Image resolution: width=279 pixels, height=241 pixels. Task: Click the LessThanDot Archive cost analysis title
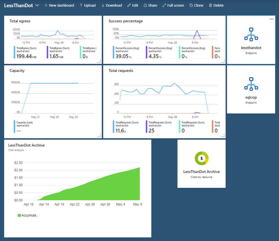tap(26, 145)
